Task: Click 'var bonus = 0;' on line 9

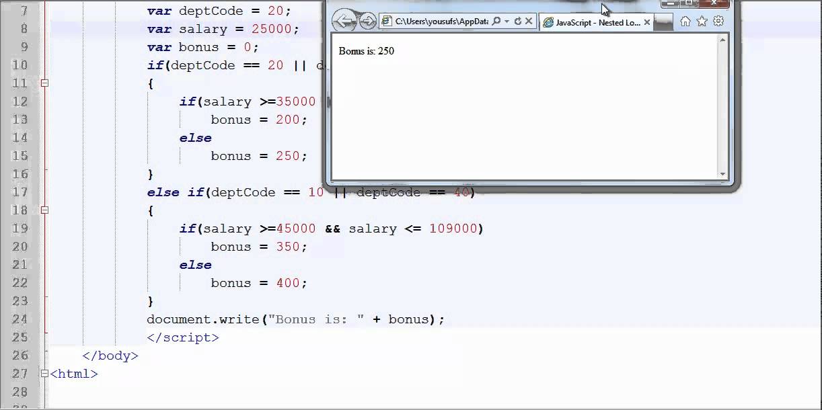Action: click(203, 47)
